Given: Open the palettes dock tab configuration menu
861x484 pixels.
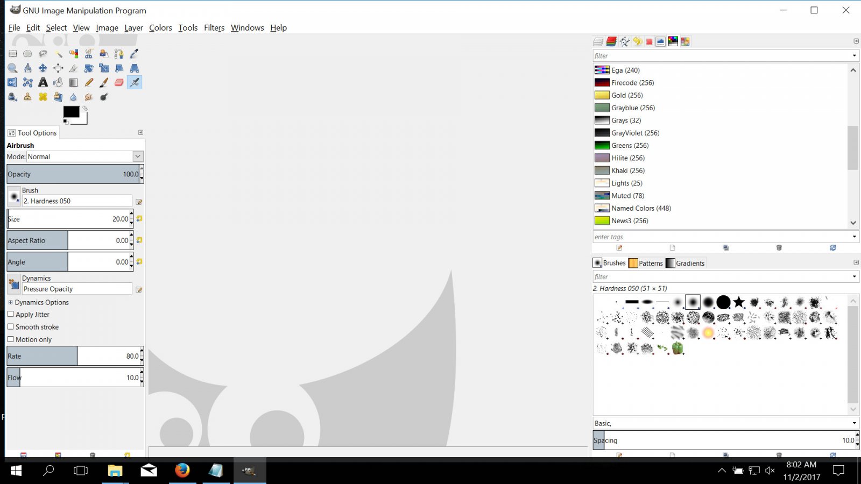Looking at the screenshot, I should [856, 41].
